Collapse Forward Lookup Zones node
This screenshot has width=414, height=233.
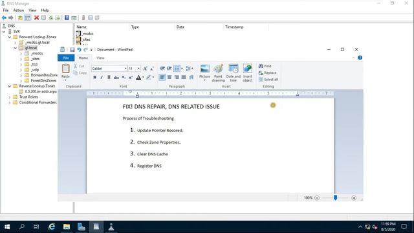click(x=10, y=37)
